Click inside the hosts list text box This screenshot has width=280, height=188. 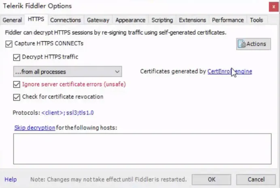(x=142, y=149)
